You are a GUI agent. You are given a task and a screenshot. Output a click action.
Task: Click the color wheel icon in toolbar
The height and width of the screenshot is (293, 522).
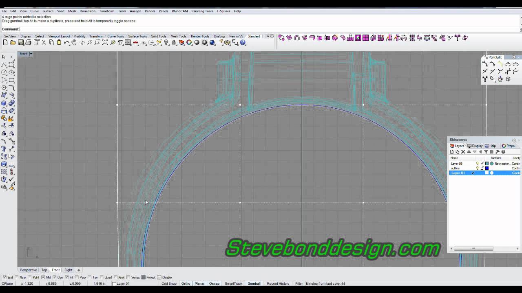coord(189,42)
